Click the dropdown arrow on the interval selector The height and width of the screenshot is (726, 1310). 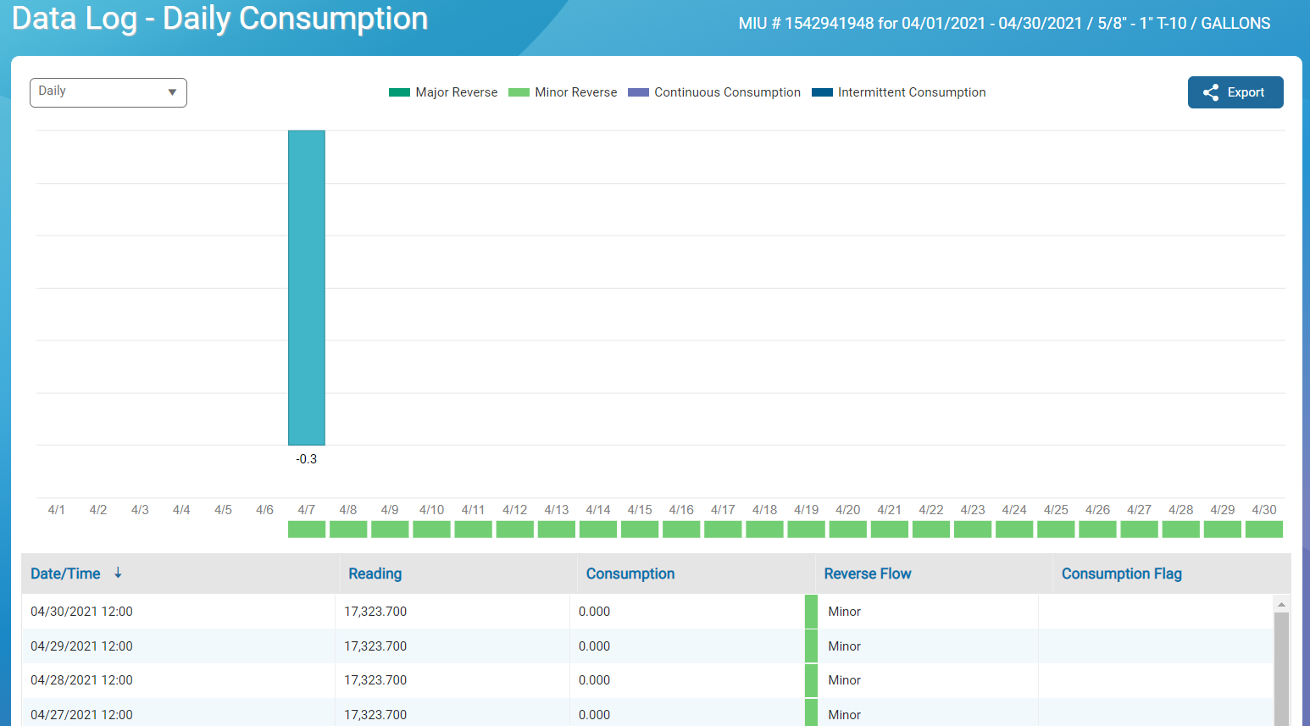tap(173, 92)
